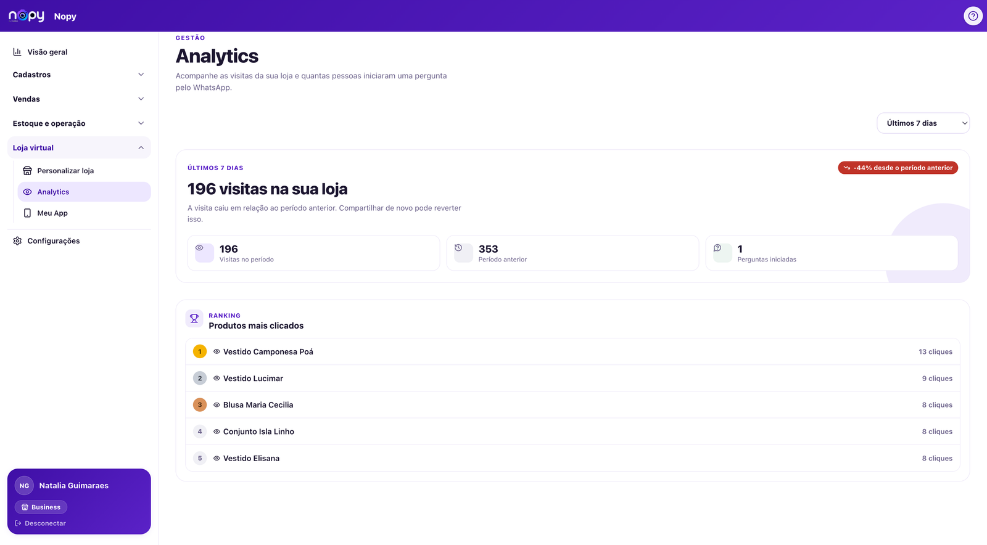Click the history clock icon in Período anterior card

pyautogui.click(x=458, y=248)
